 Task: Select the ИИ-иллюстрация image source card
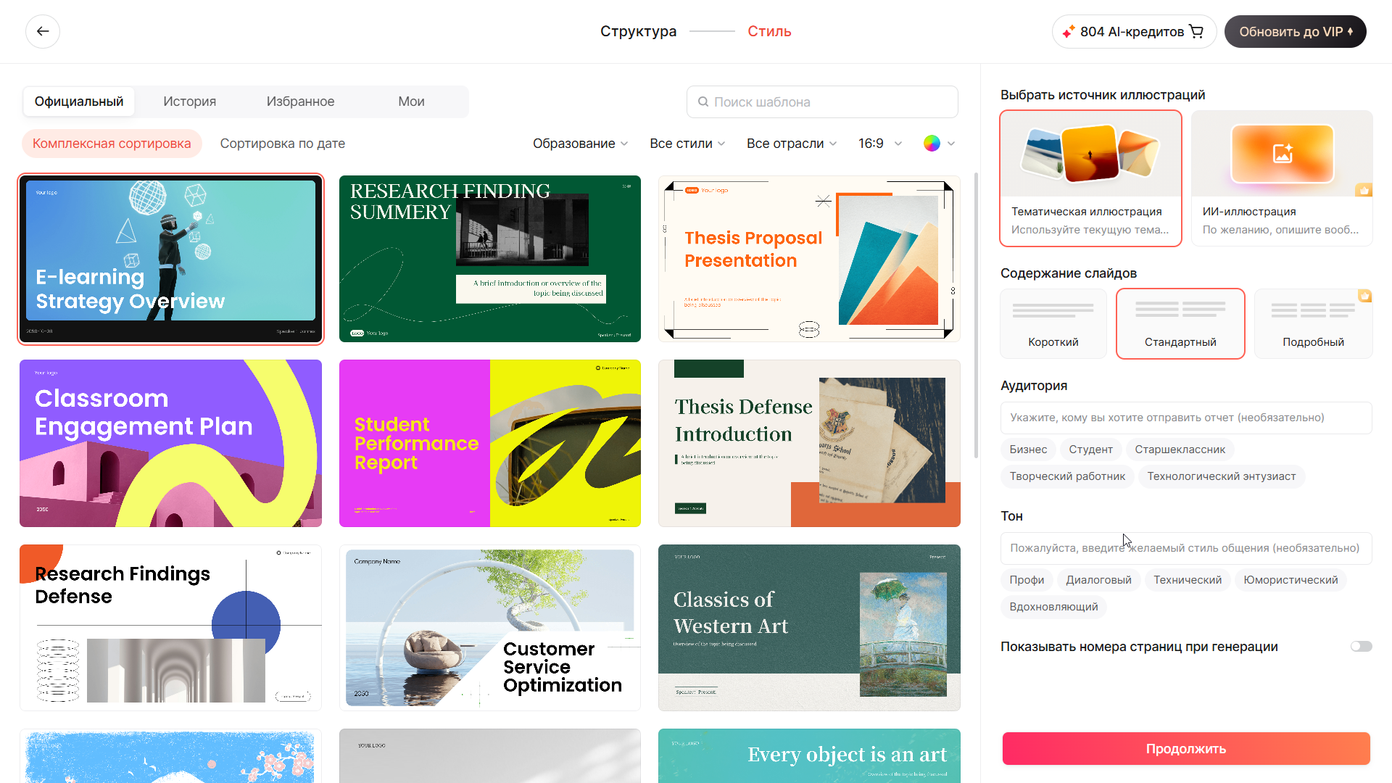click(x=1281, y=178)
